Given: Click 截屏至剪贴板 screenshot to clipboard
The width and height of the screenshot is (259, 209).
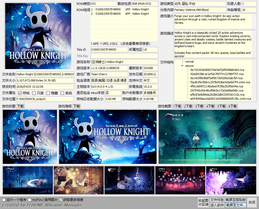Looking at the screenshot, I should [x=236, y=200].
